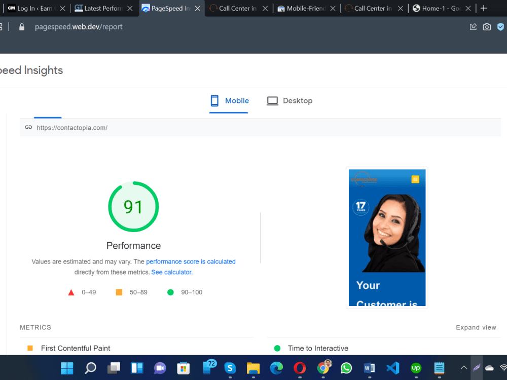Open Microsoft Edge from taskbar
507x380 pixels.
tap(276, 368)
